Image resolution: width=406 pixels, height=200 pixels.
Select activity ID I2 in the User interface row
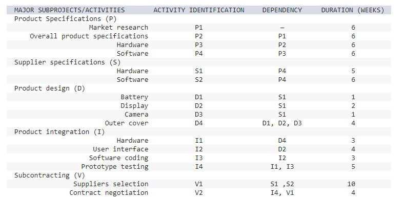coord(198,149)
